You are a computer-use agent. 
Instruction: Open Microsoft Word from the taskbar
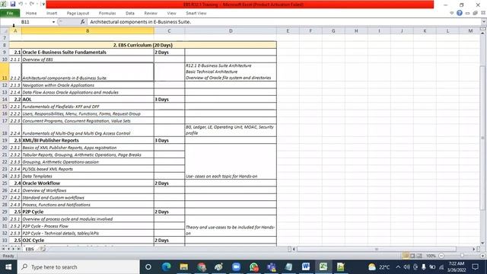306,267
